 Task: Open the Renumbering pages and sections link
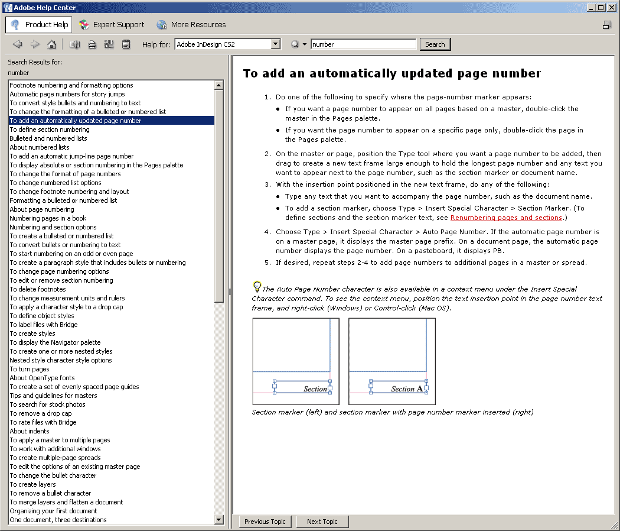coord(506,218)
